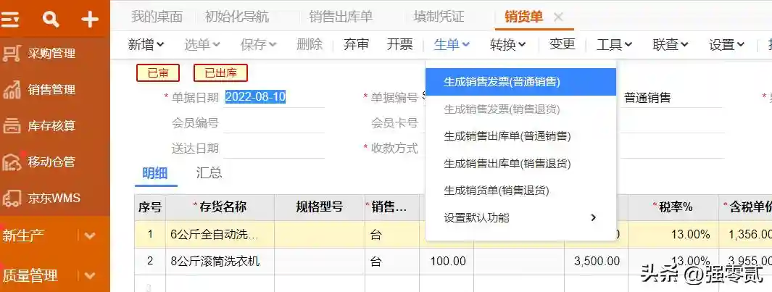Viewport: 772px width, 292px height.
Task: Click the 弃审 button
Action: coord(356,45)
